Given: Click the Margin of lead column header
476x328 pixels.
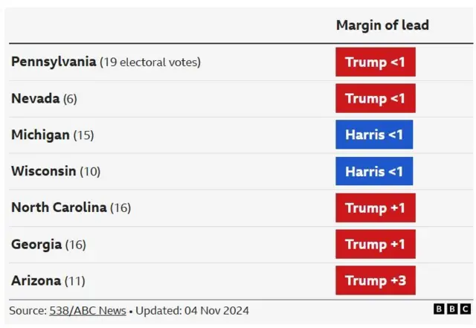Looking at the screenshot, I should 382,25.
